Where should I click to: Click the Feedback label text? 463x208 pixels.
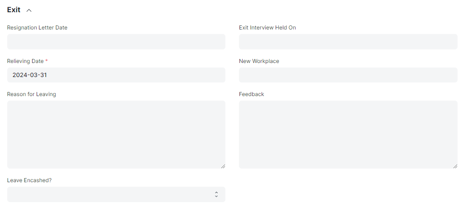[x=251, y=94]
